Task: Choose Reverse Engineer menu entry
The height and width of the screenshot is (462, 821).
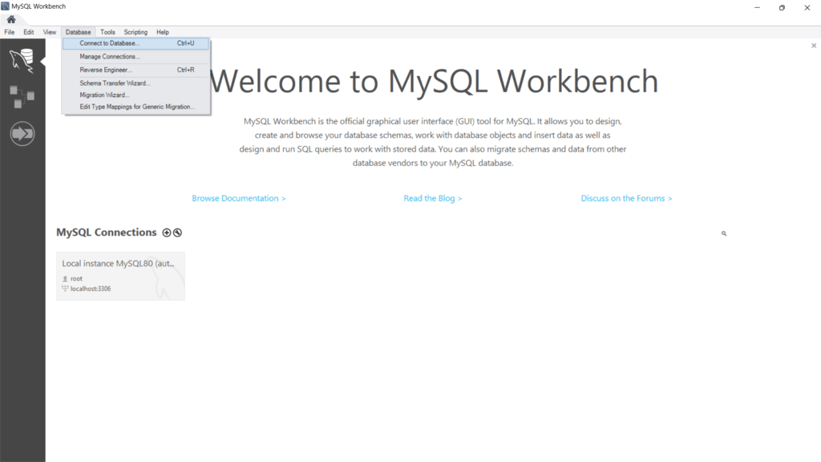Action: coord(136,70)
